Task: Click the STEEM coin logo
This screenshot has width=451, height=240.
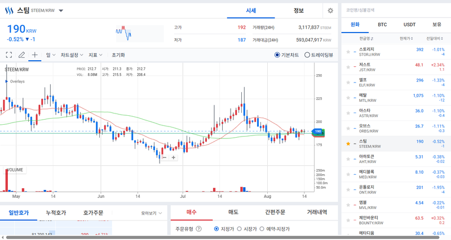Action: tap(9, 11)
